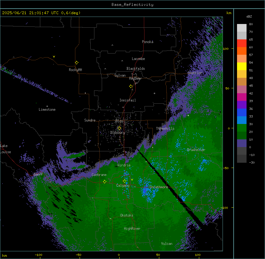
Task: Pick the bright yellow legend swatch below 54
Action: 242,66
